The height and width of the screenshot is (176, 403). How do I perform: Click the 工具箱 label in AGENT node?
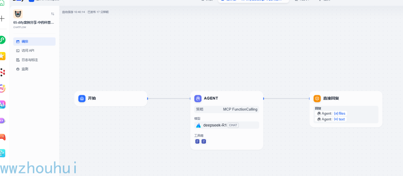(199, 135)
